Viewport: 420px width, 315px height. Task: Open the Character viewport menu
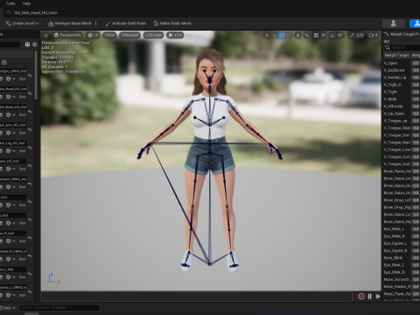click(129, 35)
